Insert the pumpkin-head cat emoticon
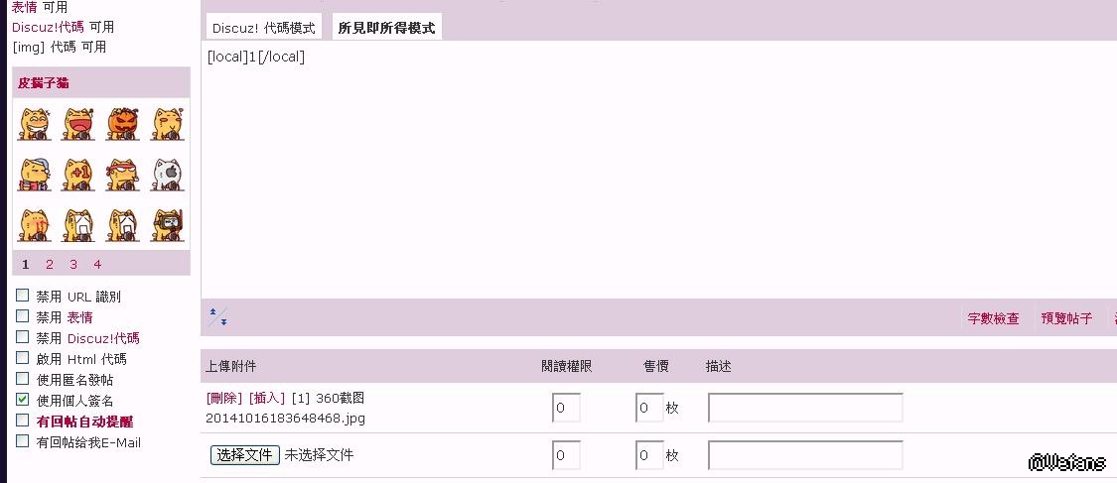This screenshot has height=483, width=1117. coord(122,123)
